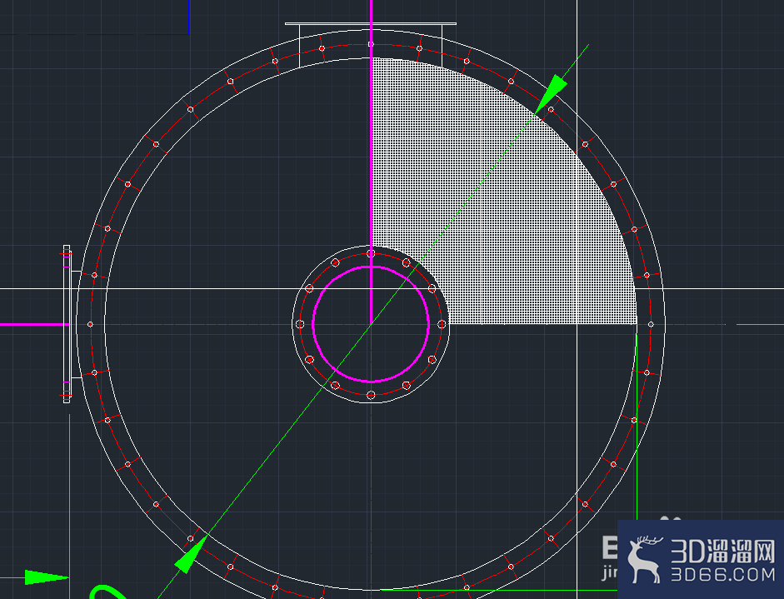Viewport: 784px width, 599px height.
Task: Select the blue rectangle outline at top-left
Action: (x=94, y=17)
